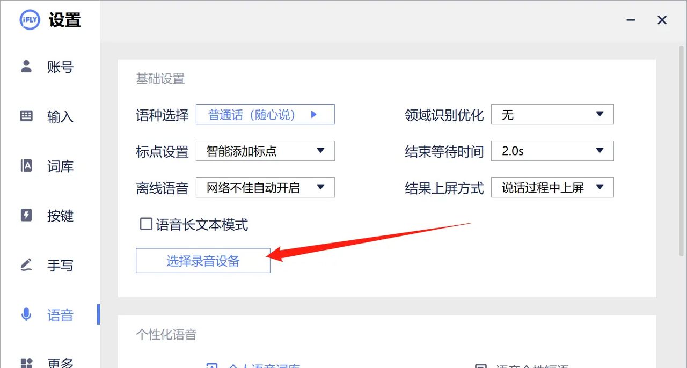Click the 选择录音设备 recording device button
The height and width of the screenshot is (368, 687).
tap(203, 260)
